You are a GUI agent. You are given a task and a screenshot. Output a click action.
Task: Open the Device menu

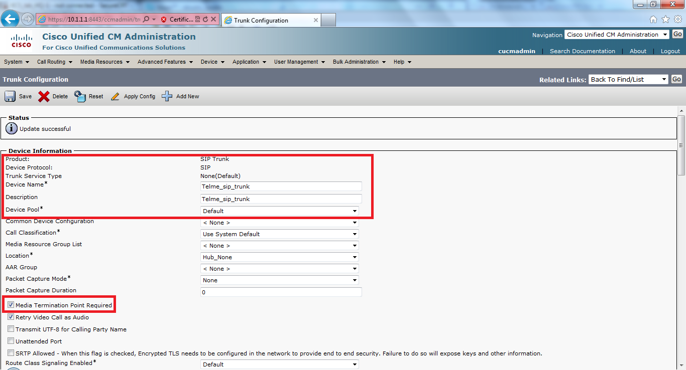(x=213, y=62)
